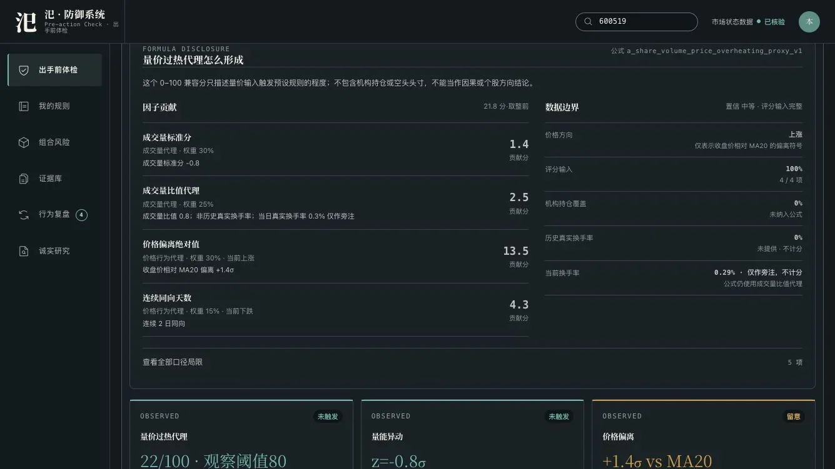Expand 查看全部口径局限 row
The image size is (835, 469).
tap(472, 362)
